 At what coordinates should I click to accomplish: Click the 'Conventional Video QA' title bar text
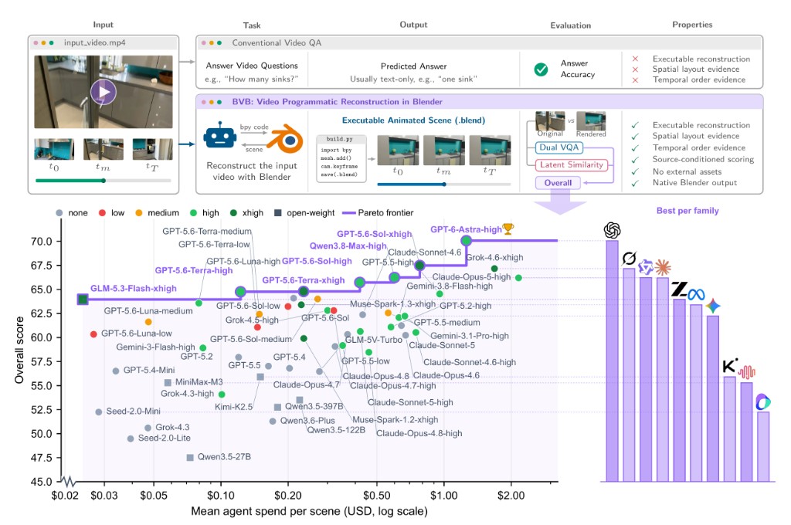pyautogui.click(x=277, y=43)
